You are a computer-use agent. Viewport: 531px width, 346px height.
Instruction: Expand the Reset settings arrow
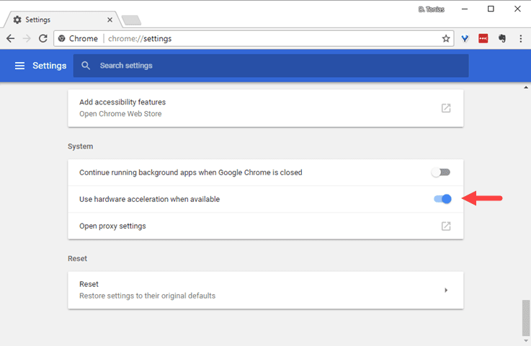[446, 290]
